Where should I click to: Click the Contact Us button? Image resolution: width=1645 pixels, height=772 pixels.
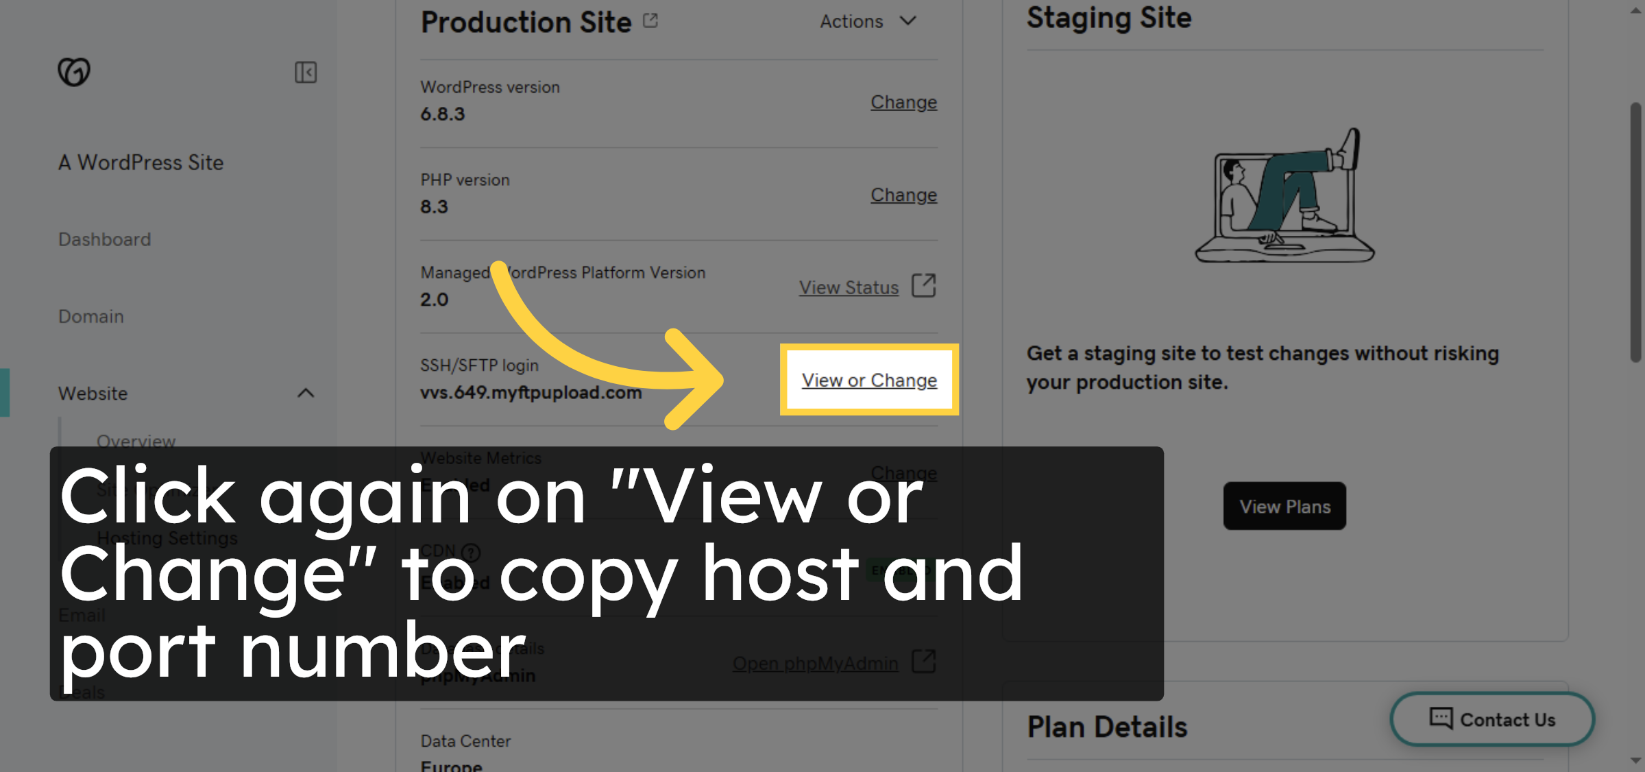click(1491, 719)
